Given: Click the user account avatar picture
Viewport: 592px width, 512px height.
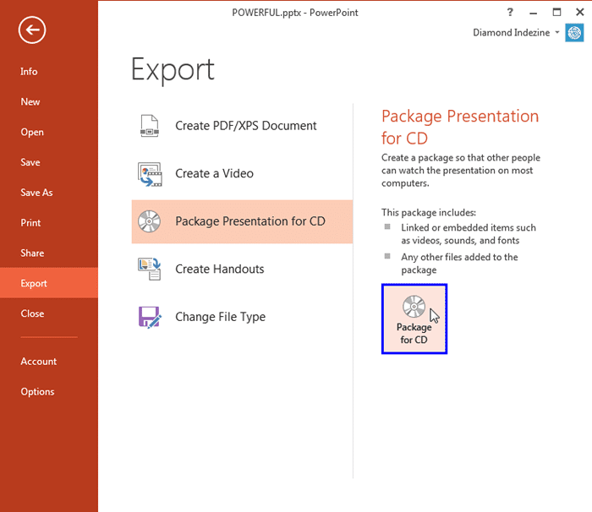Looking at the screenshot, I should coord(575,33).
